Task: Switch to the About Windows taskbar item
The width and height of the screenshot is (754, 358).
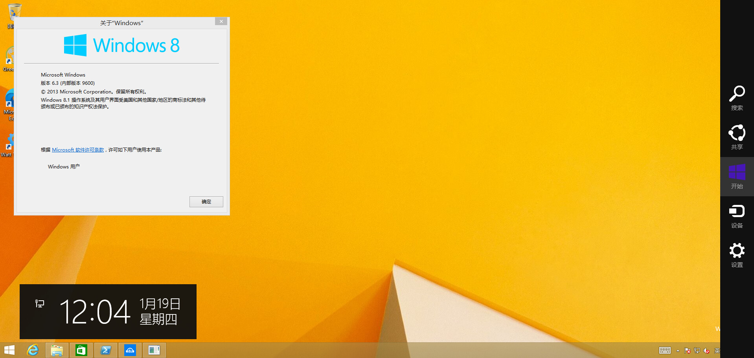Action: tap(154, 350)
